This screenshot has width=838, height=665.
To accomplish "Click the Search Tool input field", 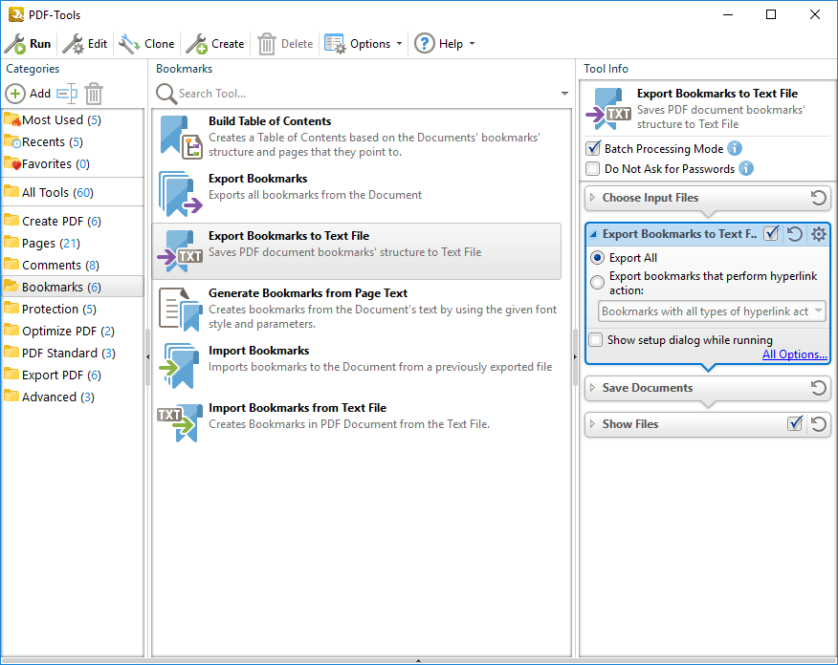I will coord(364,94).
